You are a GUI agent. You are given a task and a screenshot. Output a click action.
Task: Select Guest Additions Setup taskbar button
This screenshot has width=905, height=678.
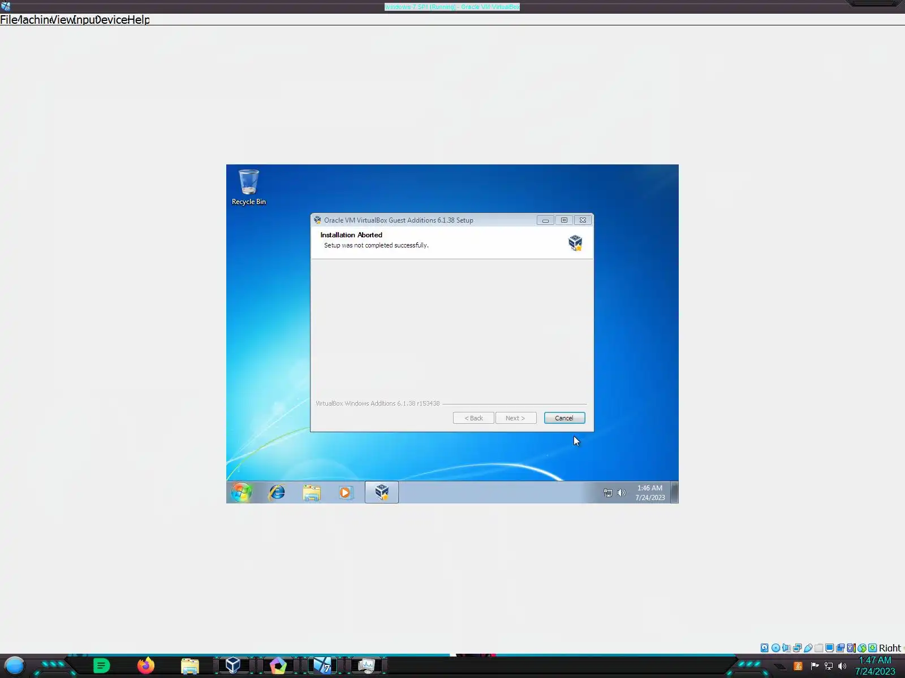382,492
